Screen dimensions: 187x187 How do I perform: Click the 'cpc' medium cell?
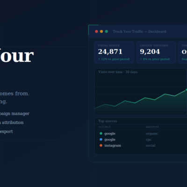click(x=149, y=140)
